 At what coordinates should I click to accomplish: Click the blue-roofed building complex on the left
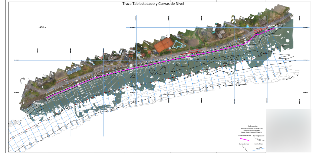pyautogui.click(x=74, y=70)
